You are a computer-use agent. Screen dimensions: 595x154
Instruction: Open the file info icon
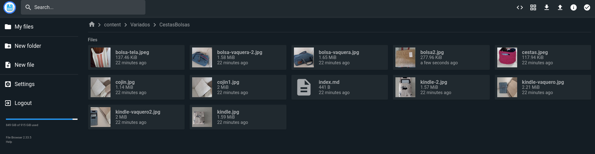[573, 7]
